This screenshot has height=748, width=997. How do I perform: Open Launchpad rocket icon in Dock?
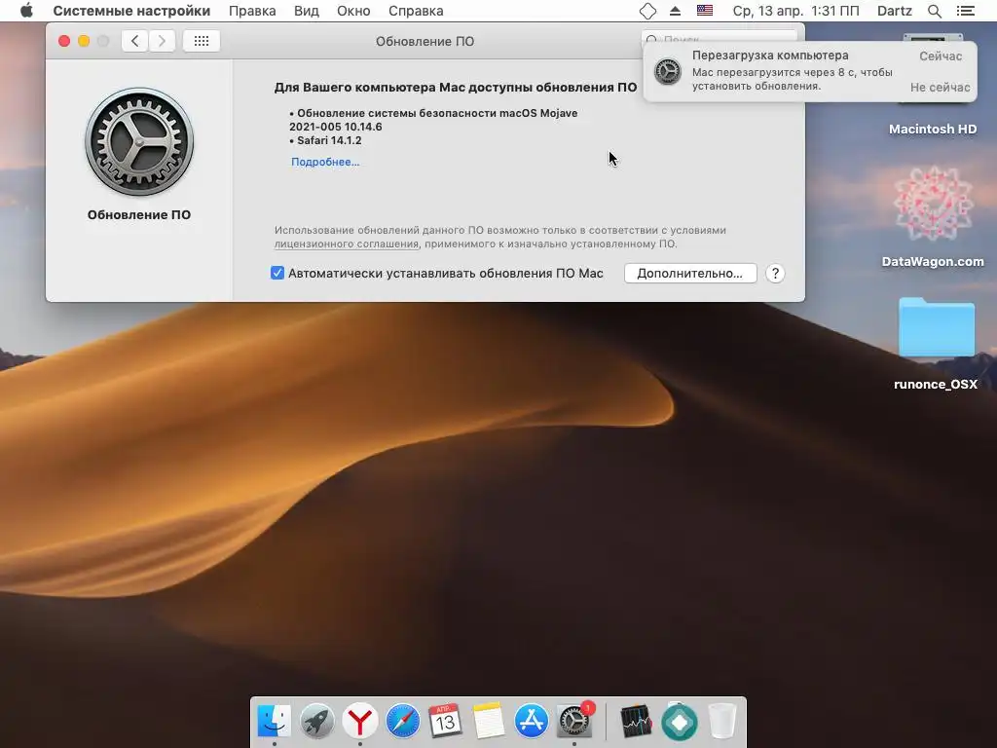click(316, 721)
